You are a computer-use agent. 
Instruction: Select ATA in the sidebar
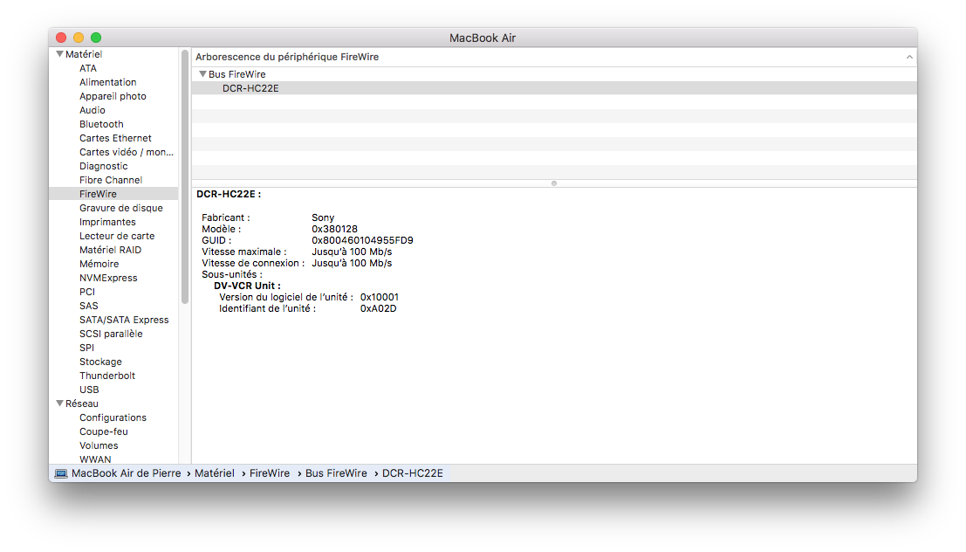[88, 68]
